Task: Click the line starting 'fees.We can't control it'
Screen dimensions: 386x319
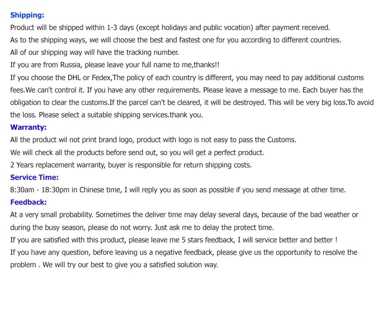Action: 187,90
